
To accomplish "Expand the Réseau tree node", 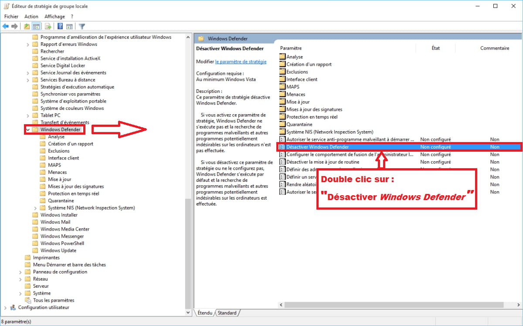I will [x=20, y=279].
